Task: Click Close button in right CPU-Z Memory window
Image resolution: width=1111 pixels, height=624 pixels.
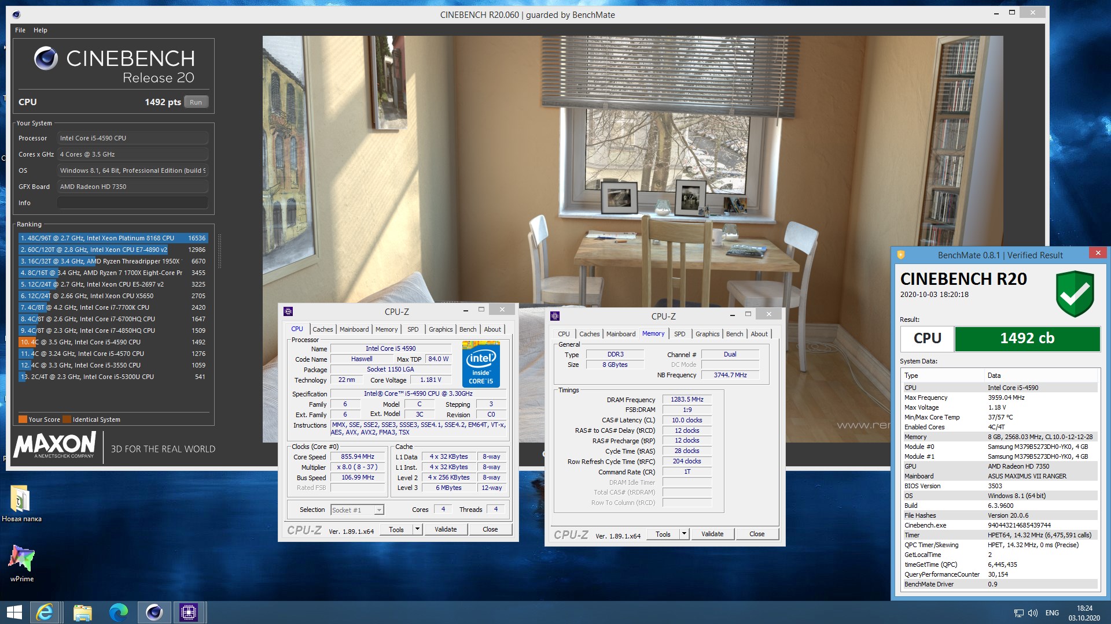Action: tap(757, 534)
